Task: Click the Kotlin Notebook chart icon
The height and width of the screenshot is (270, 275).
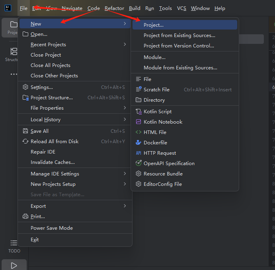Action: click(138, 122)
